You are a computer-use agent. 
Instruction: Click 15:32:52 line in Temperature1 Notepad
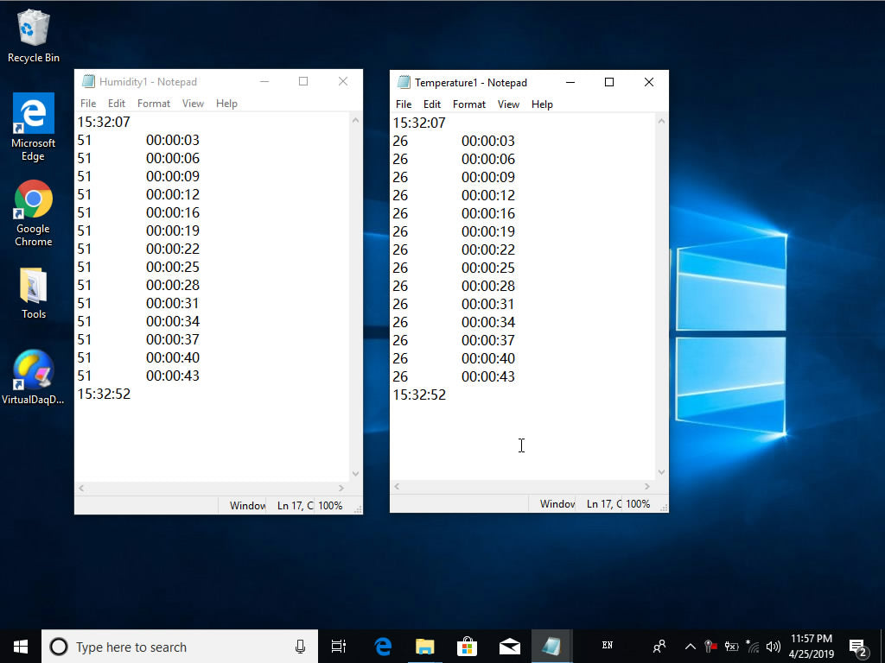[x=419, y=395]
